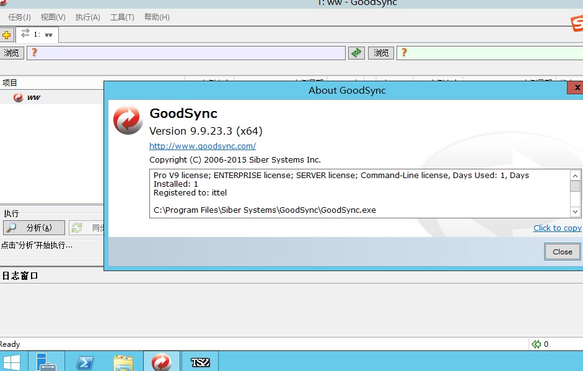This screenshot has height=371, width=583.
Task: Select the '1: ww' job tab
Action: point(37,35)
